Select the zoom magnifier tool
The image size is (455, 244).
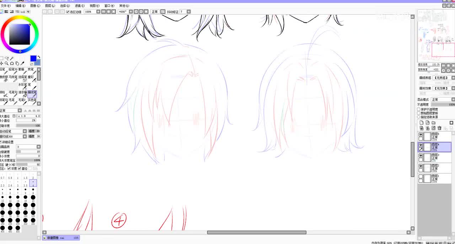click(6, 63)
